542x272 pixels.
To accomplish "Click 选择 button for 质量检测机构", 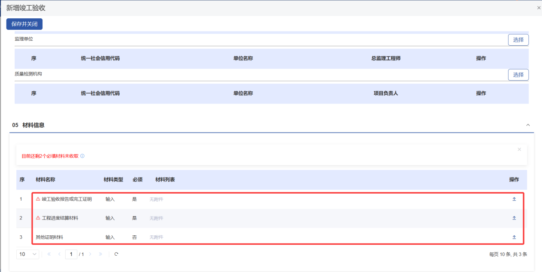I will 518,75.
